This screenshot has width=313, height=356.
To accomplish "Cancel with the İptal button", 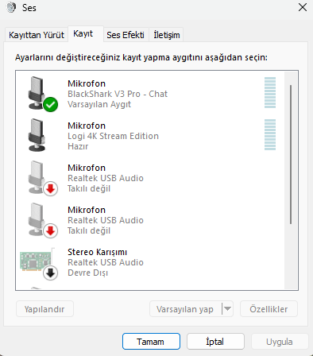I will click(215, 342).
